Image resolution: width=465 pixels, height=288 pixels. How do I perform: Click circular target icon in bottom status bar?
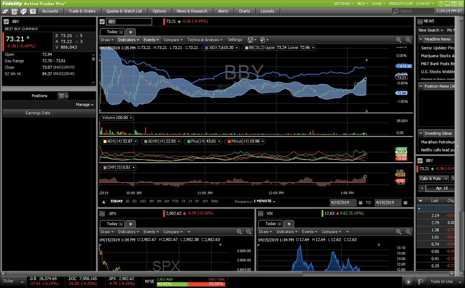click(408, 282)
